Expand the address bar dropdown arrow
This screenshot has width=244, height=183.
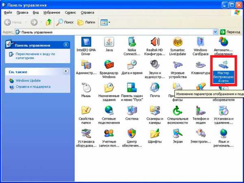pyautogui.click(x=215, y=32)
